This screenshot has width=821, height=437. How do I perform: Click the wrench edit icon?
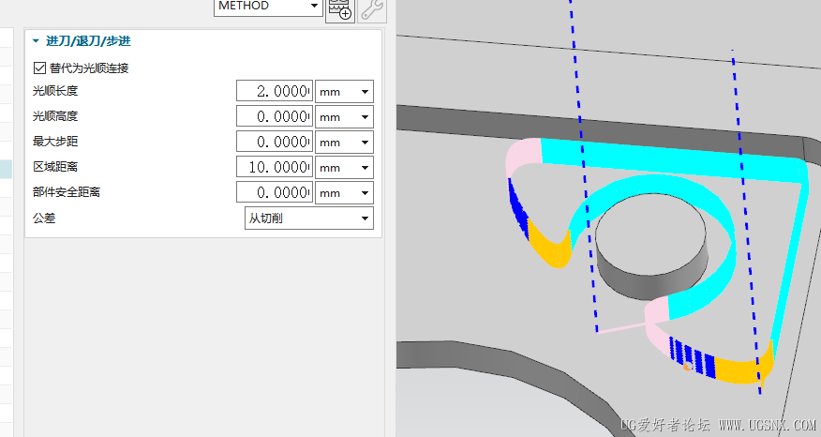coord(372,10)
